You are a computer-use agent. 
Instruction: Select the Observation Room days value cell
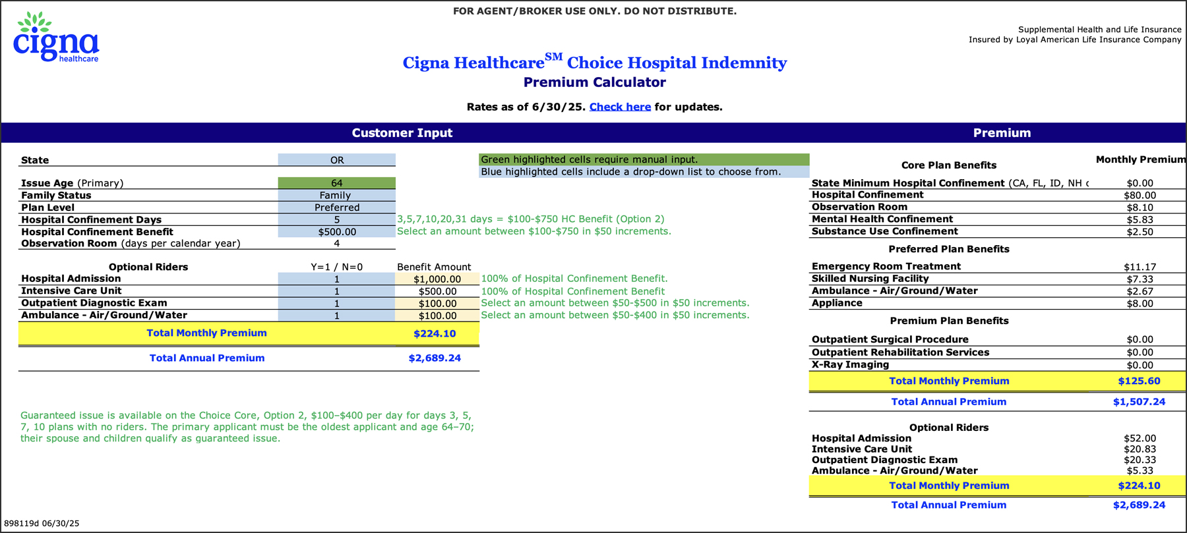336,243
